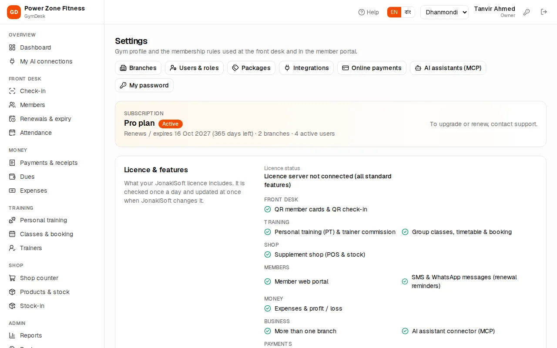The width and height of the screenshot is (557, 348).
Task: Click 'QR member cards & QR check-in'
Action: (x=321, y=209)
